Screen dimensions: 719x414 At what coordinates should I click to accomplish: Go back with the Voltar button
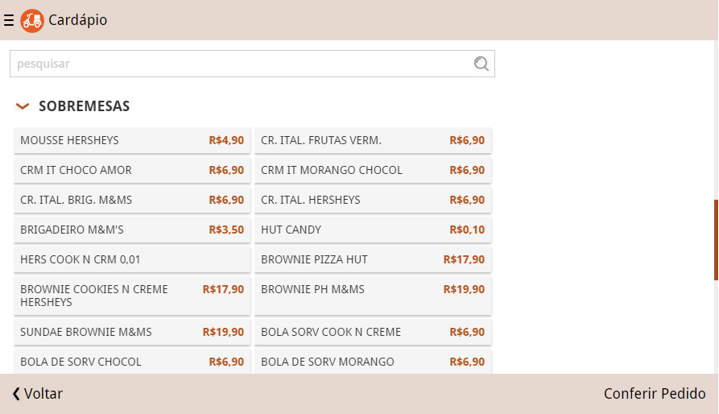pos(38,394)
